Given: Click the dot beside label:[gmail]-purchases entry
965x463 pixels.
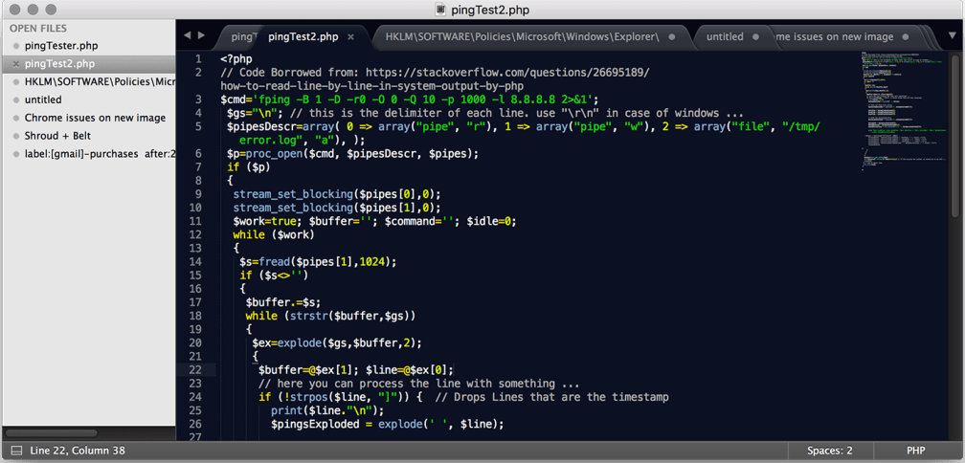Looking at the screenshot, I should coord(16,154).
